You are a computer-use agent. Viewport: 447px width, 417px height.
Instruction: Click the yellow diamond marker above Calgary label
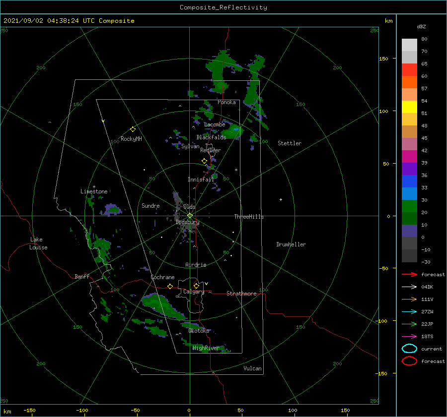[x=196, y=286]
